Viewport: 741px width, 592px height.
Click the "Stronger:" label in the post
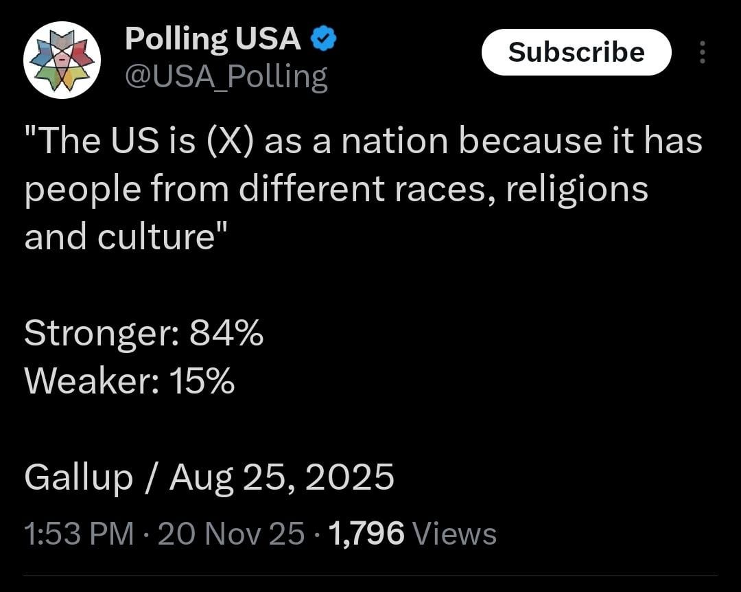pyautogui.click(x=102, y=335)
